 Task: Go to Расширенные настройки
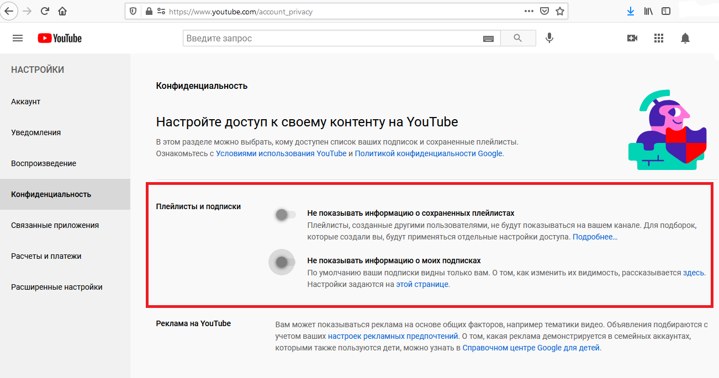point(57,288)
